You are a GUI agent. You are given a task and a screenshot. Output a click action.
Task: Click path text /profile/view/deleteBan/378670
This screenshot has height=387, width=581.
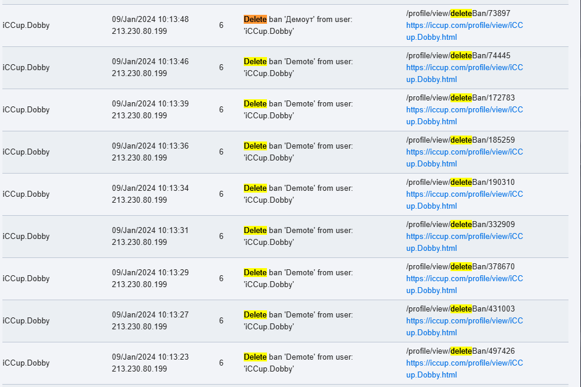click(460, 266)
